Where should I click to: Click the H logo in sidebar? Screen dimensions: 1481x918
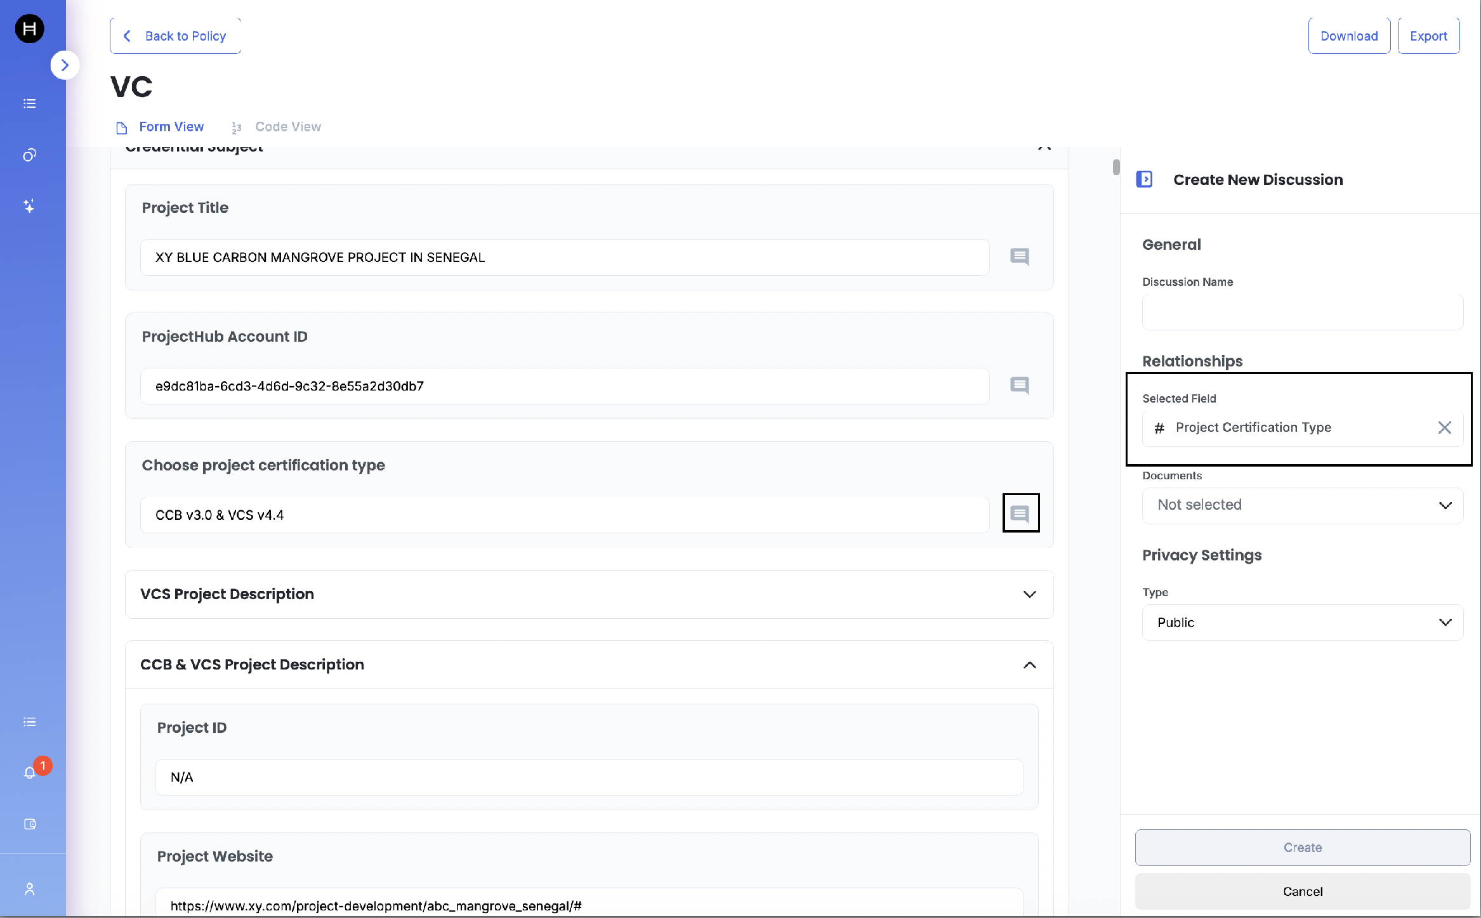29,29
